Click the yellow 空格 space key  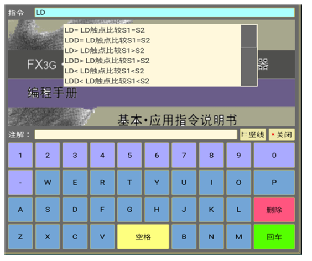143,237
